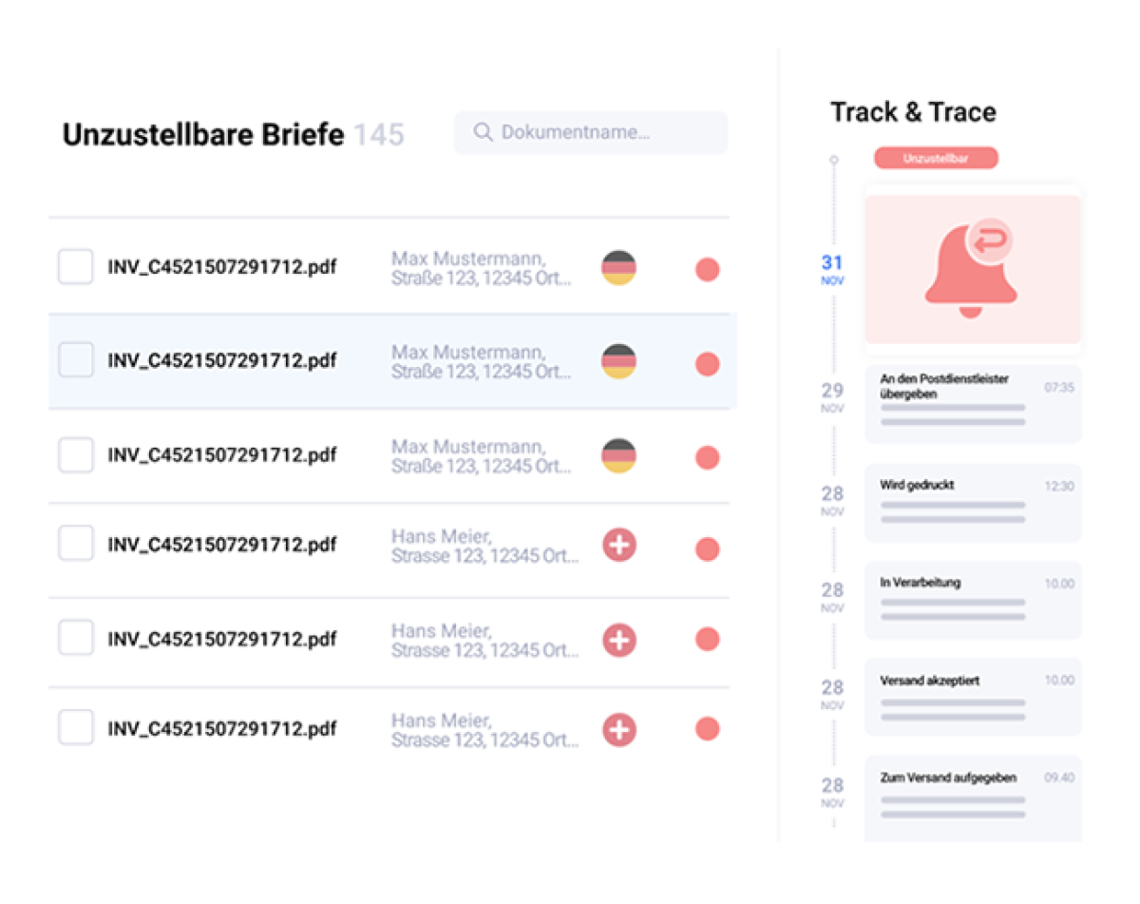Click the magnifier icon in the search box

tap(483, 132)
